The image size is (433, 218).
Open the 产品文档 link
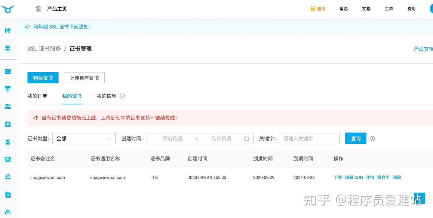(423, 49)
